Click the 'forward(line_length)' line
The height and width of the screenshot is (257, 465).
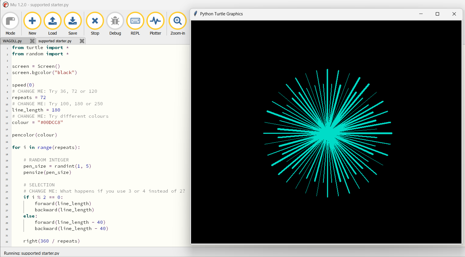(x=63, y=204)
